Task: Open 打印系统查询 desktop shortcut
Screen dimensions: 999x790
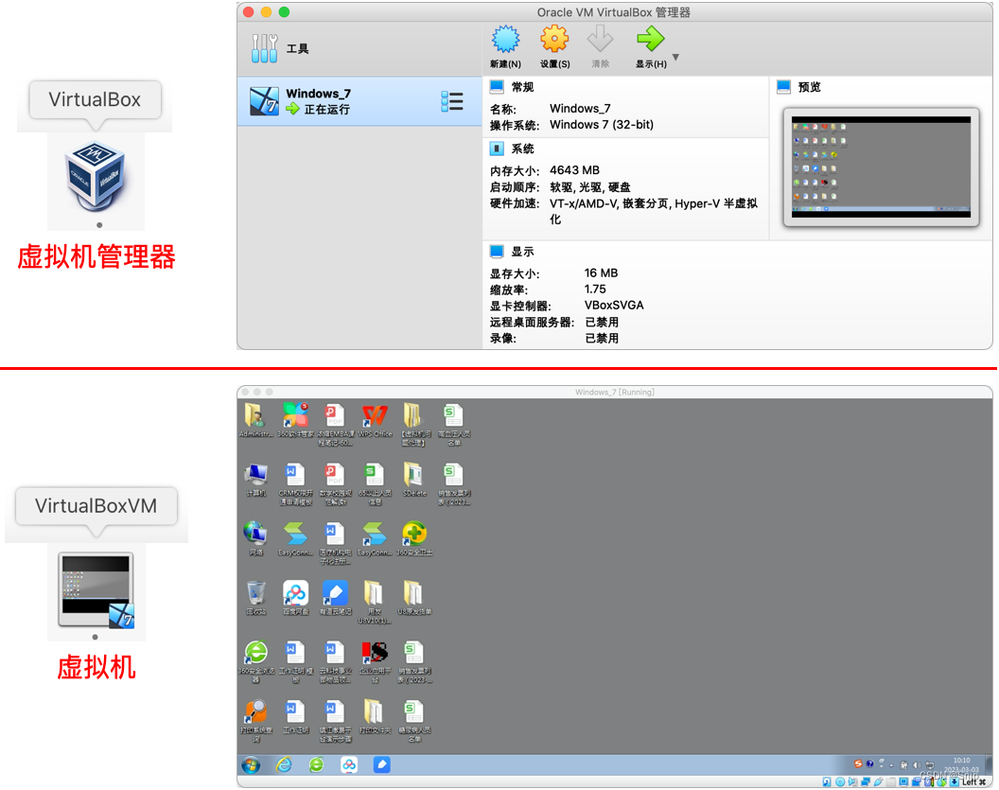Action: click(255, 720)
